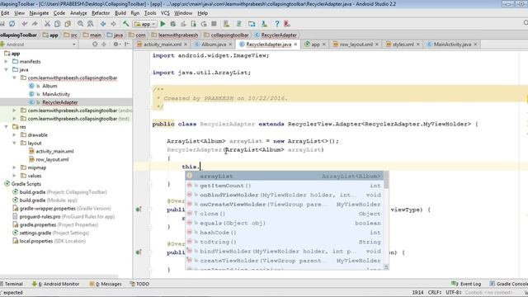This screenshot has width=528, height=297.
Task: Open the Build menu
Action: pyautogui.click(x=120, y=13)
